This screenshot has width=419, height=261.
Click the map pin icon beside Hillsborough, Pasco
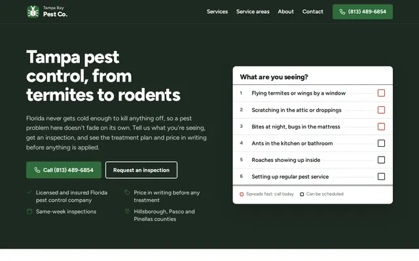tap(127, 211)
